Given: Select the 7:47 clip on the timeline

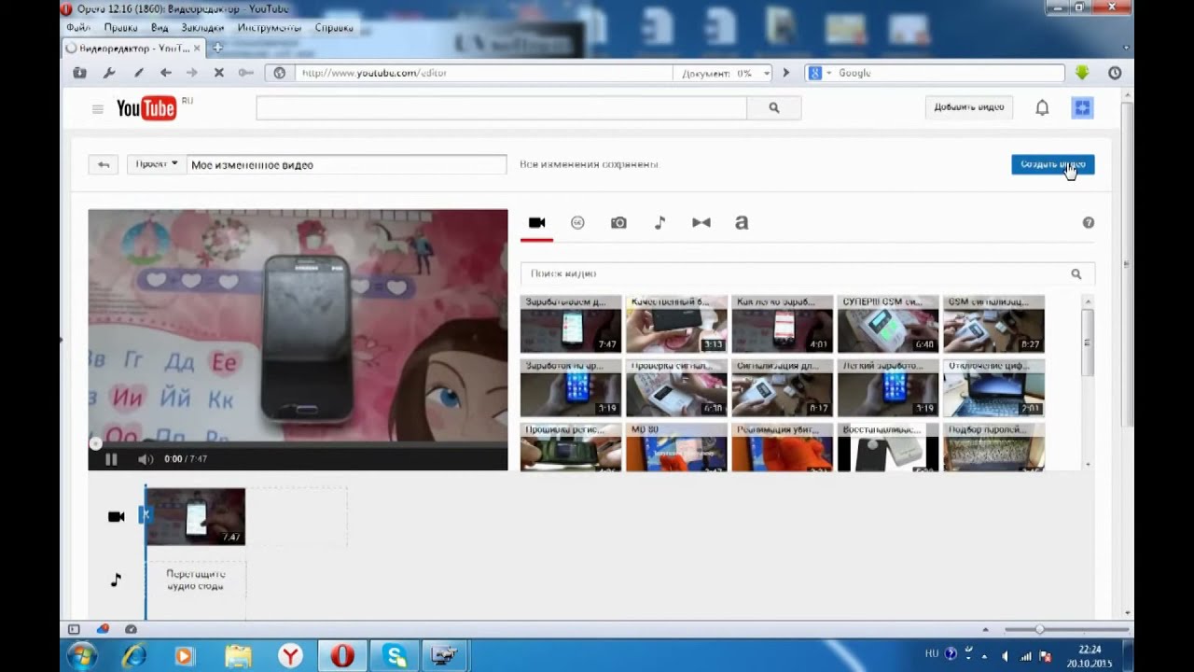Looking at the screenshot, I should [x=195, y=516].
